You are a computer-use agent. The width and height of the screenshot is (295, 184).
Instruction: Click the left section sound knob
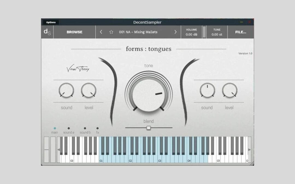point(66,90)
